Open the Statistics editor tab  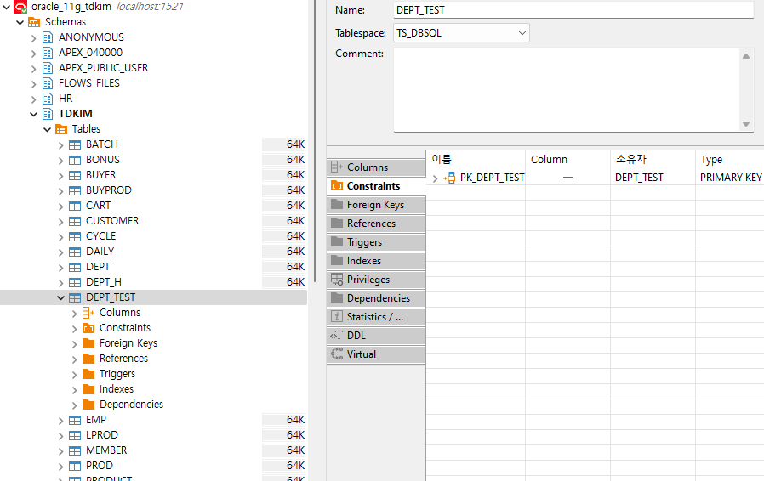coord(376,317)
